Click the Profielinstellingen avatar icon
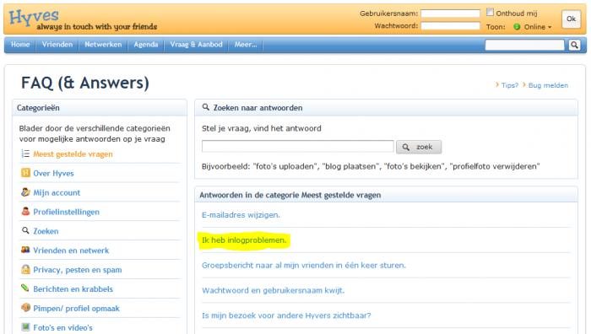Screen dimensions: 591x334 coord(25,211)
